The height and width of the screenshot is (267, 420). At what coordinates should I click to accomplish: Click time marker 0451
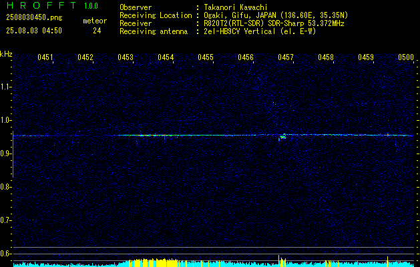[45, 57]
